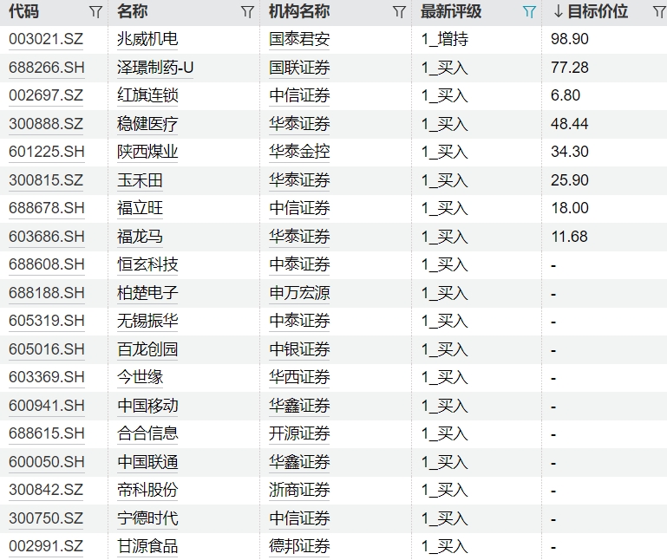Sort by the 目标价位 column header
Screen dimensions: 667x560
click(x=597, y=12)
